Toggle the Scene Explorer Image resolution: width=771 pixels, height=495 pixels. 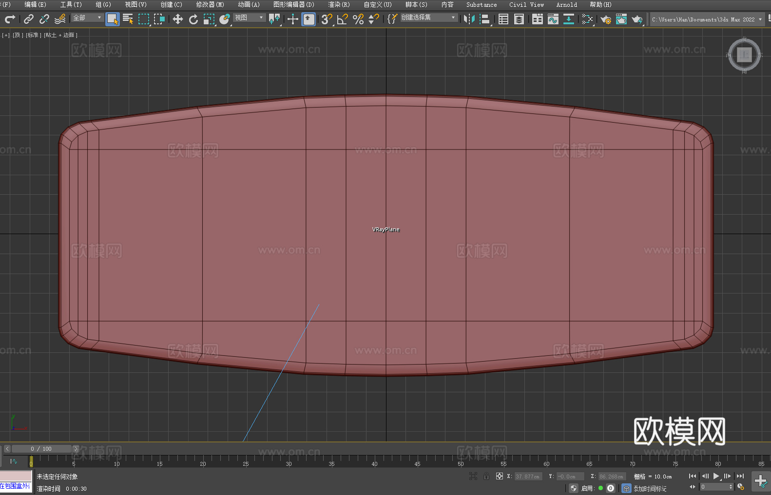click(x=503, y=19)
